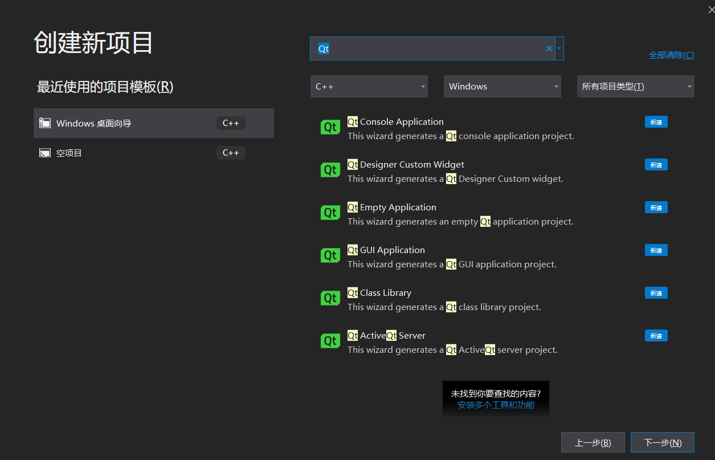Select the 空项目 recent template
Image resolution: width=715 pixels, height=460 pixels.
coord(154,153)
